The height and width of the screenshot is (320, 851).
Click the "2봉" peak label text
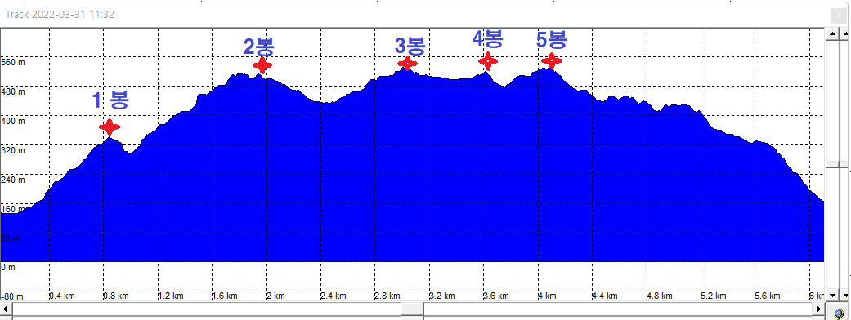pos(259,46)
